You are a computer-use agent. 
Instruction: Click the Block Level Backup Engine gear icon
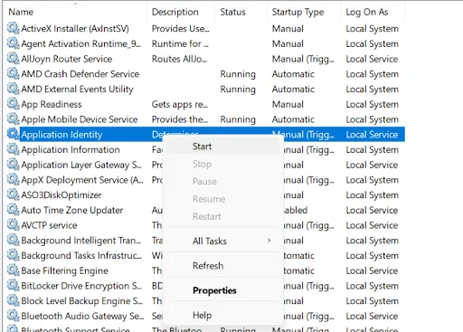tap(13, 300)
